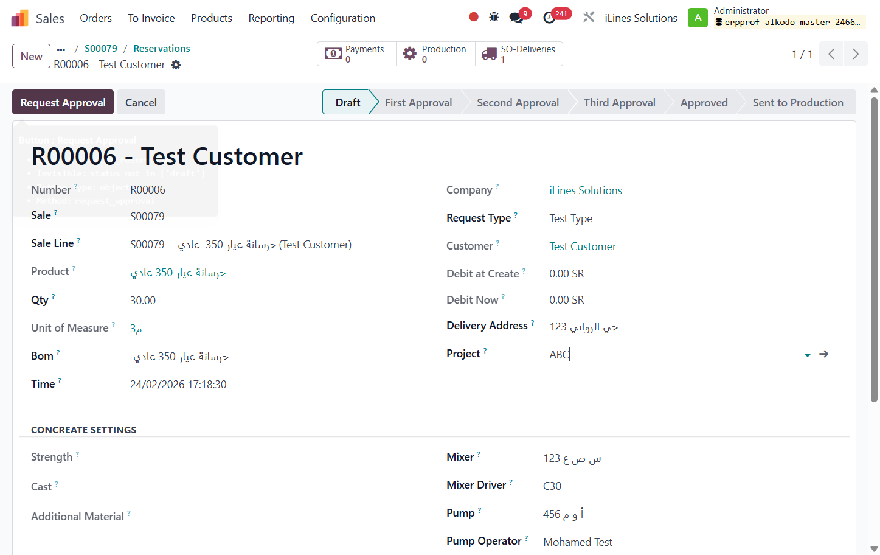Open the conversations messages icon
The width and height of the screenshot is (880, 555).
pyautogui.click(x=516, y=18)
